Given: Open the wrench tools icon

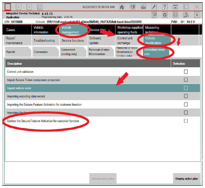Looking at the screenshot, I should click(x=154, y=7).
